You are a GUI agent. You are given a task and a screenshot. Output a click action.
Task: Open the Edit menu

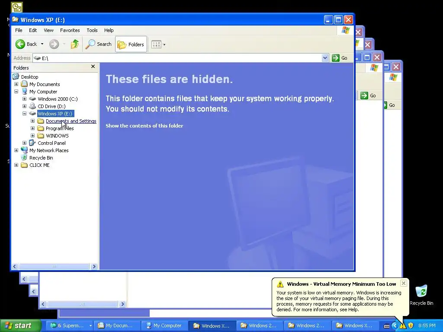[x=33, y=30]
